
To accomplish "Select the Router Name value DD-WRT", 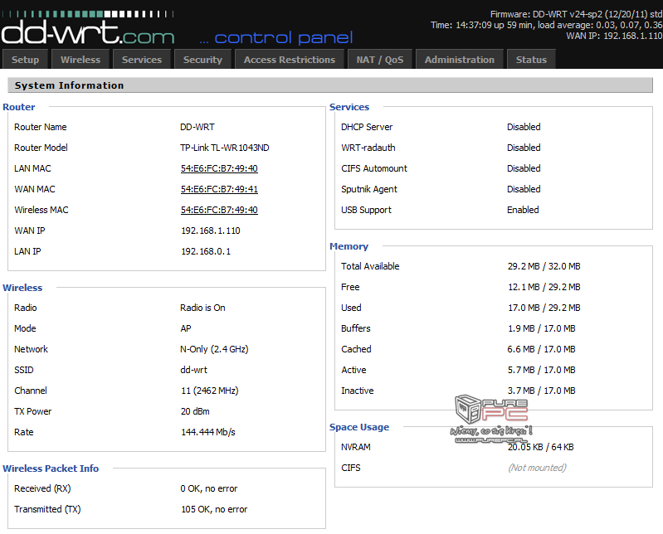I will [197, 127].
